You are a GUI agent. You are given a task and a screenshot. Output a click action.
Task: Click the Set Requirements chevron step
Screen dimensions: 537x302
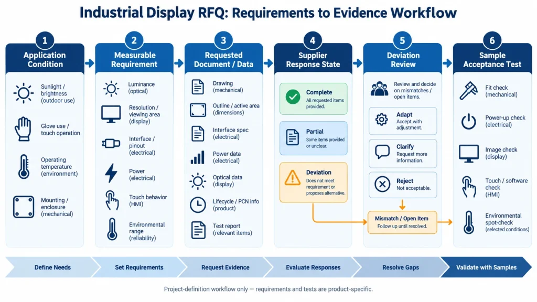[139, 267]
